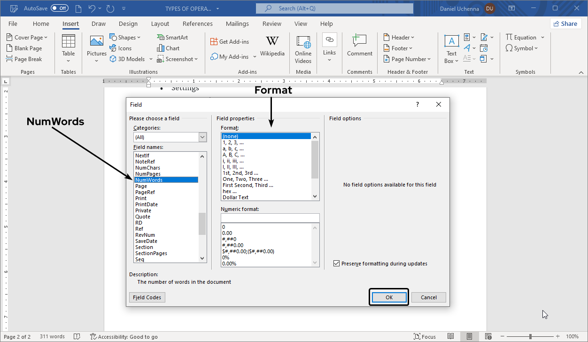Switch to Focus mode in status bar
The height and width of the screenshot is (342, 588).
(424, 336)
